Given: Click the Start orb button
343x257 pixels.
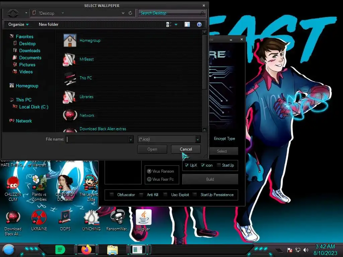Looking at the screenshot, I should pyautogui.click(x=9, y=250).
